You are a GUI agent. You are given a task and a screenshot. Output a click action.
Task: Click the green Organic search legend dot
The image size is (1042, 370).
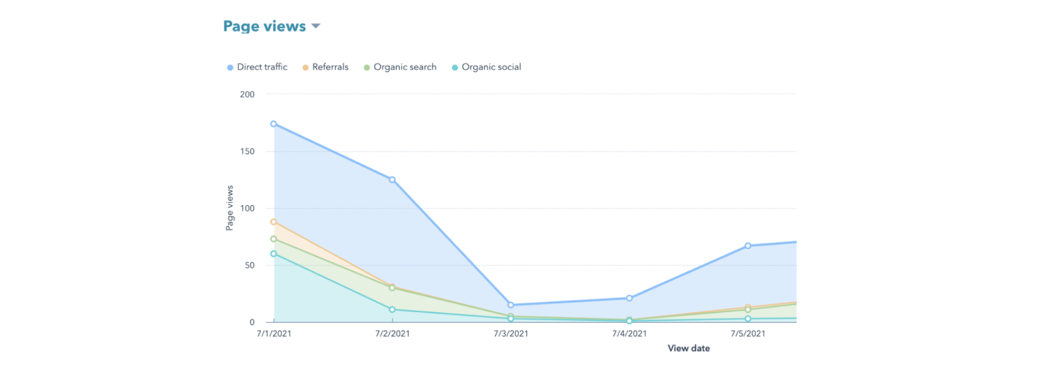pos(367,68)
